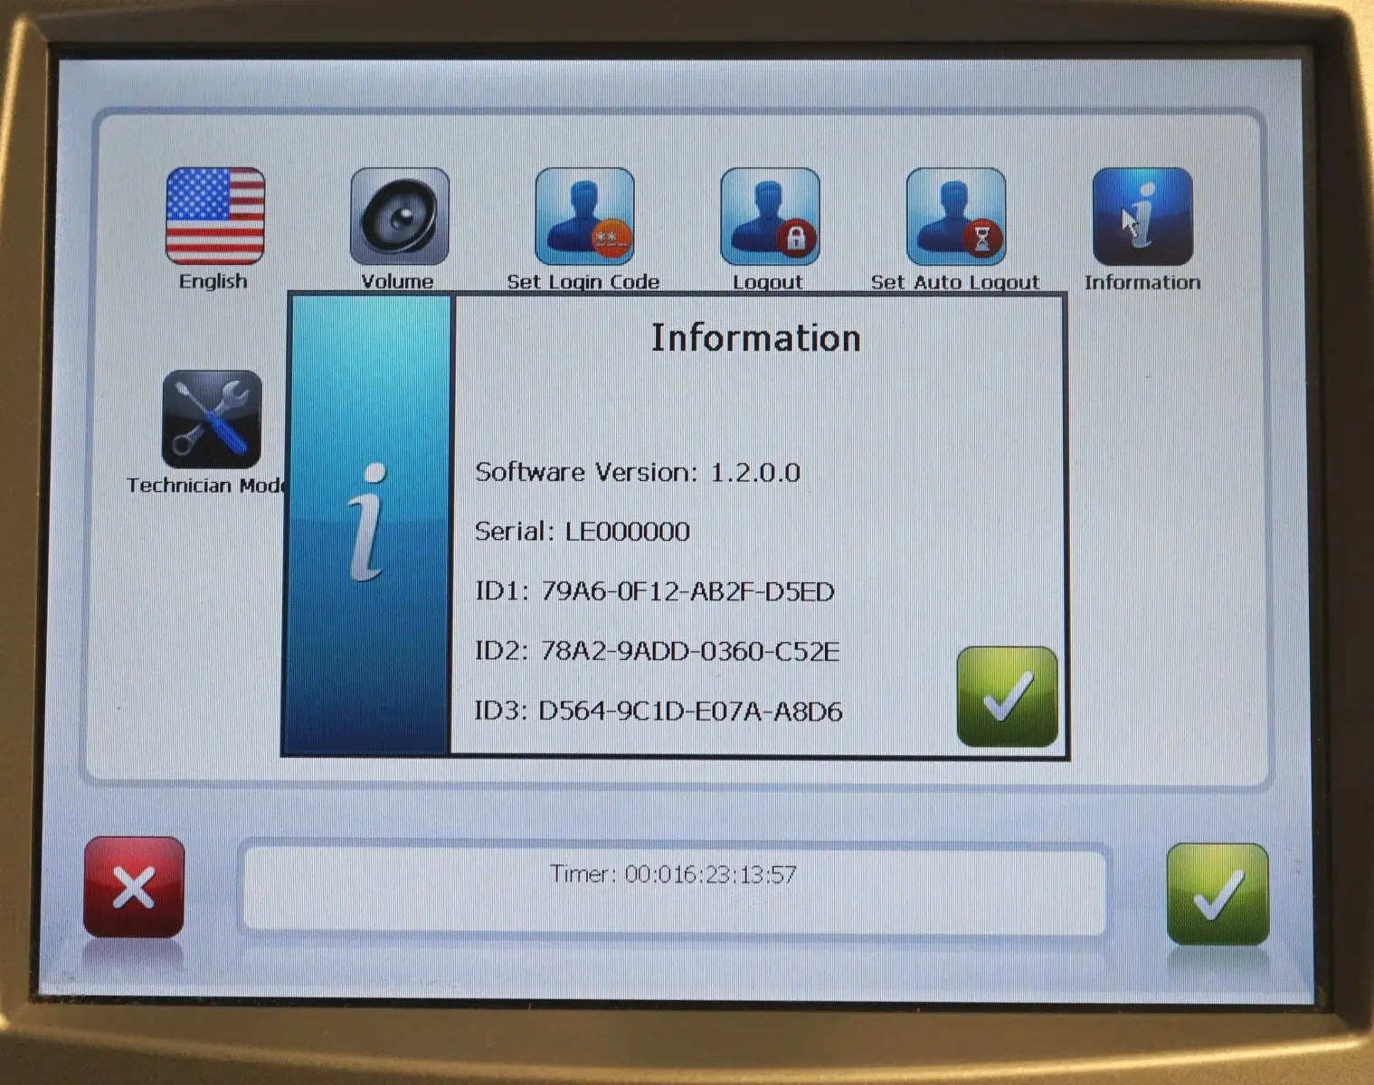Open Technician Mode wrench and screwdriver icon
This screenshot has height=1085, width=1374.
[x=212, y=420]
